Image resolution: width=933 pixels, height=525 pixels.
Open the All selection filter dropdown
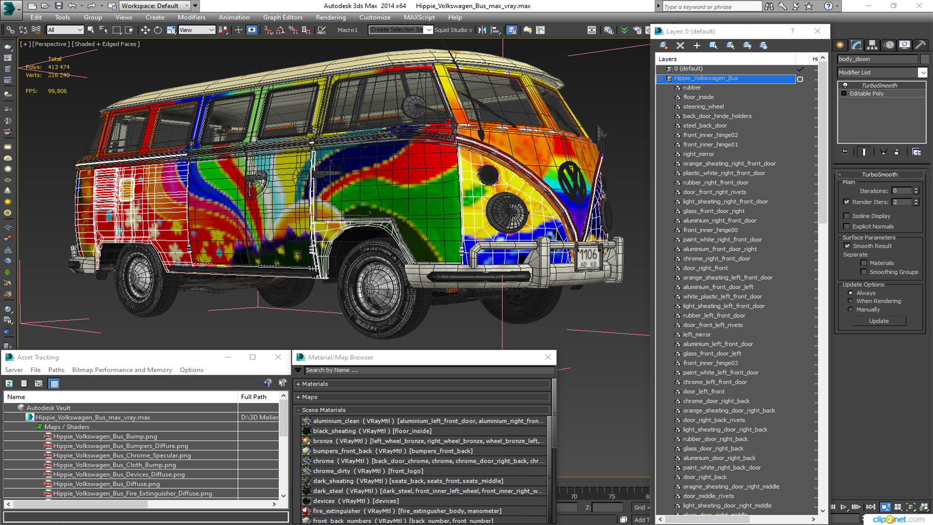pos(65,30)
